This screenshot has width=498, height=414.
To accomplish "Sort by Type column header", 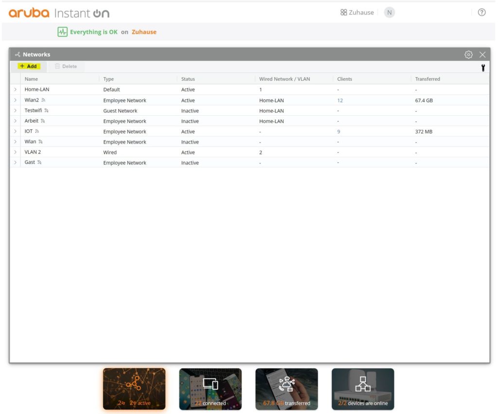I will coord(108,79).
